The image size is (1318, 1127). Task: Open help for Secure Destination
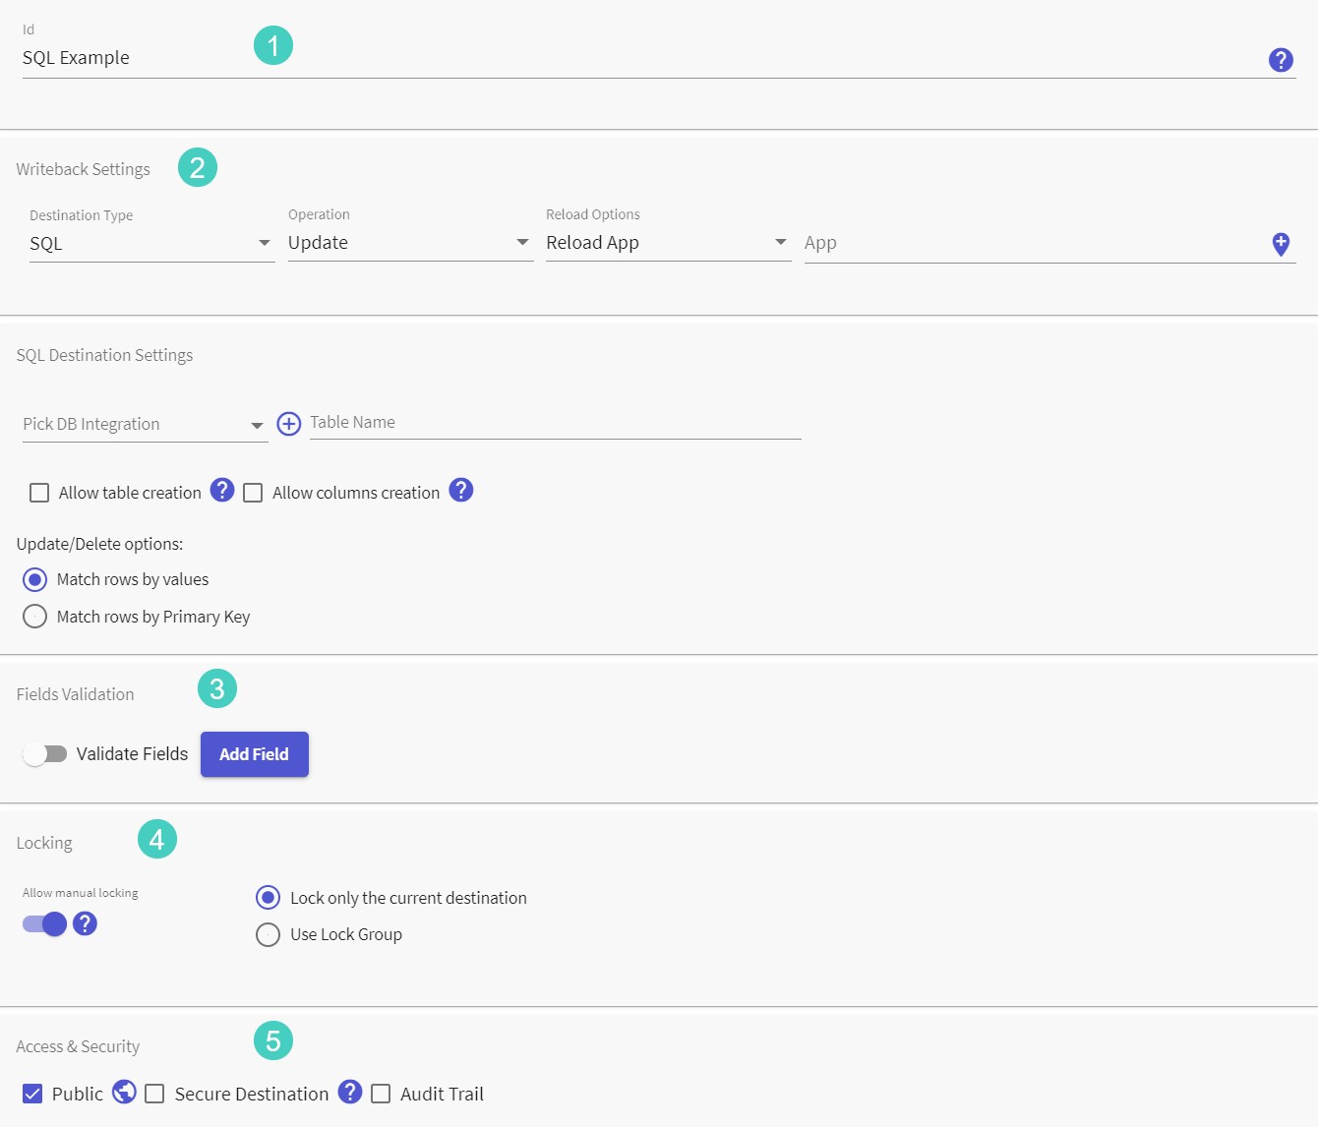point(350,1092)
